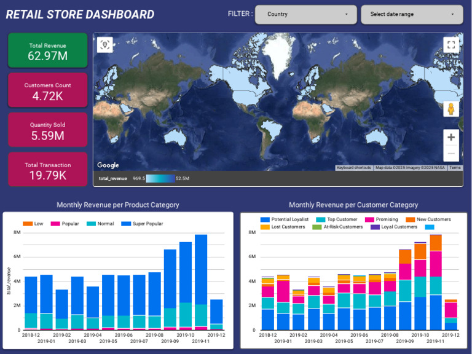The image size is (472, 354).
Task: Click the Map data ©2025 attribution text
Action: point(410,168)
